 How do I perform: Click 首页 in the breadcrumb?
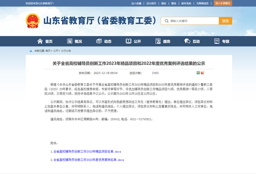click(x=48, y=51)
